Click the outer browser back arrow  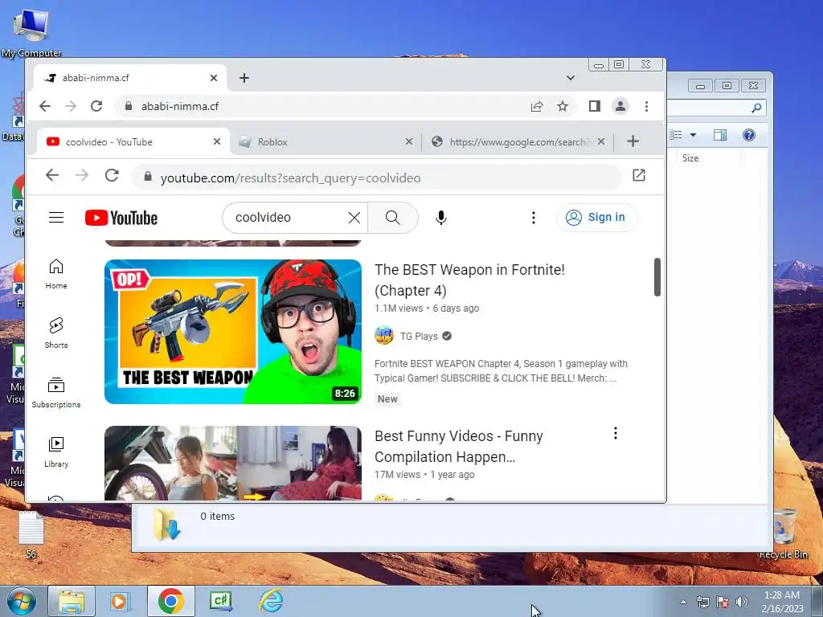click(x=45, y=107)
